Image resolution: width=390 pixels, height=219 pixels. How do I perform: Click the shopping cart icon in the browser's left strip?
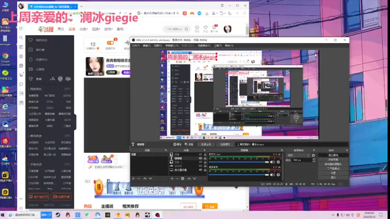21,75
